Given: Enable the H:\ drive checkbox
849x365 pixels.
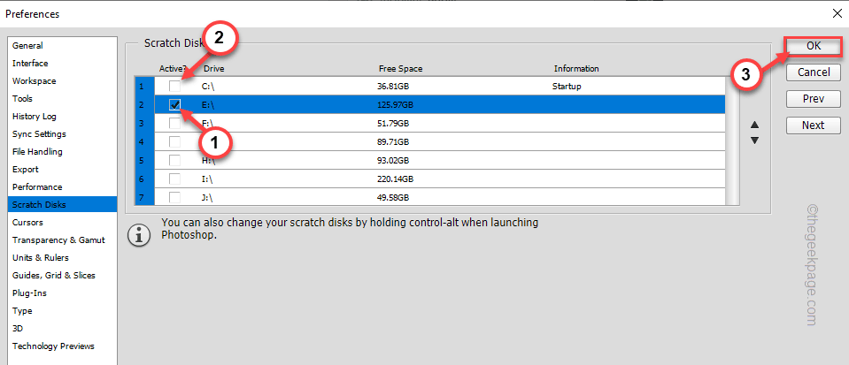Looking at the screenshot, I should pyautogui.click(x=175, y=160).
